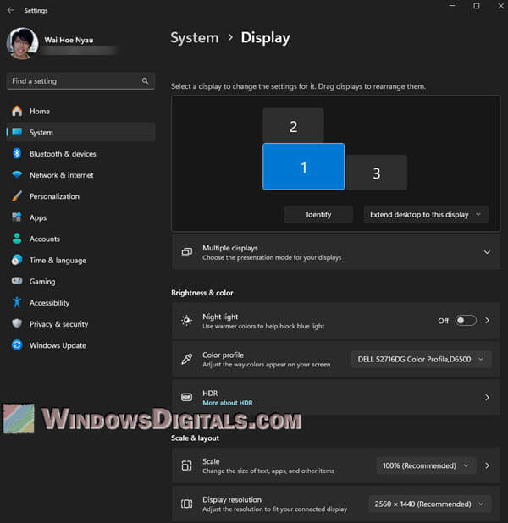Click the Privacy & security shield icon
The height and width of the screenshot is (523, 508).
coord(17,324)
